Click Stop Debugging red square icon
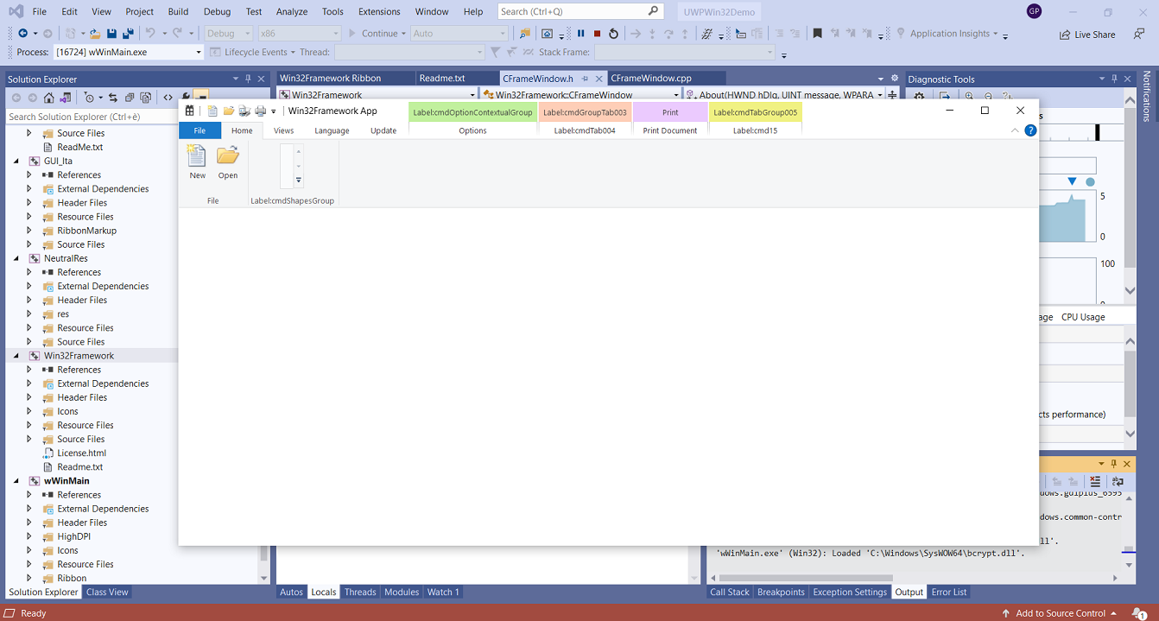The image size is (1159, 621). [597, 34]
